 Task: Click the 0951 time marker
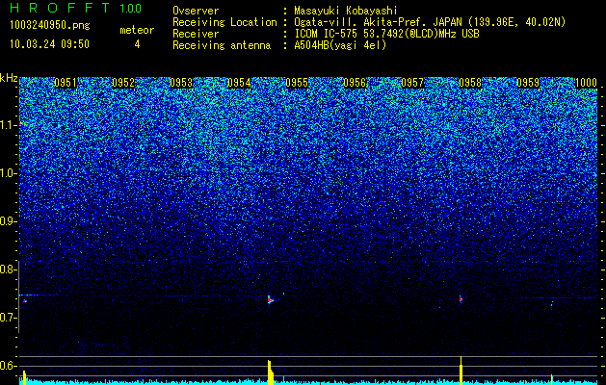click(x=66, y=83)
